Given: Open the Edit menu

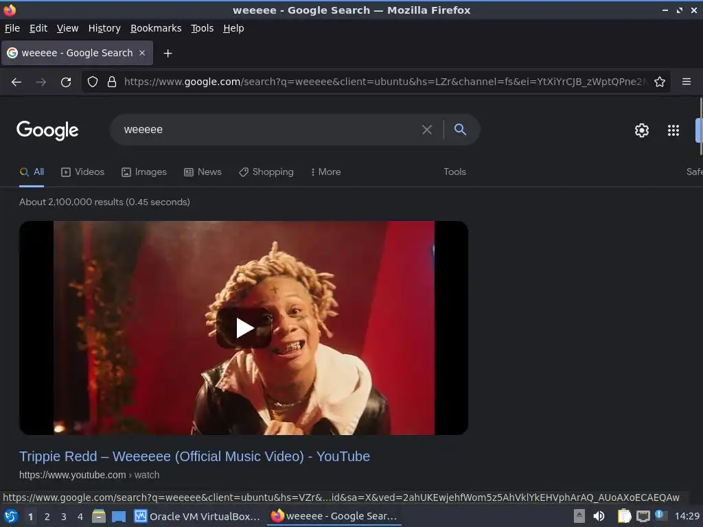Looking at the screenshot, I should [x=38, y=28].
